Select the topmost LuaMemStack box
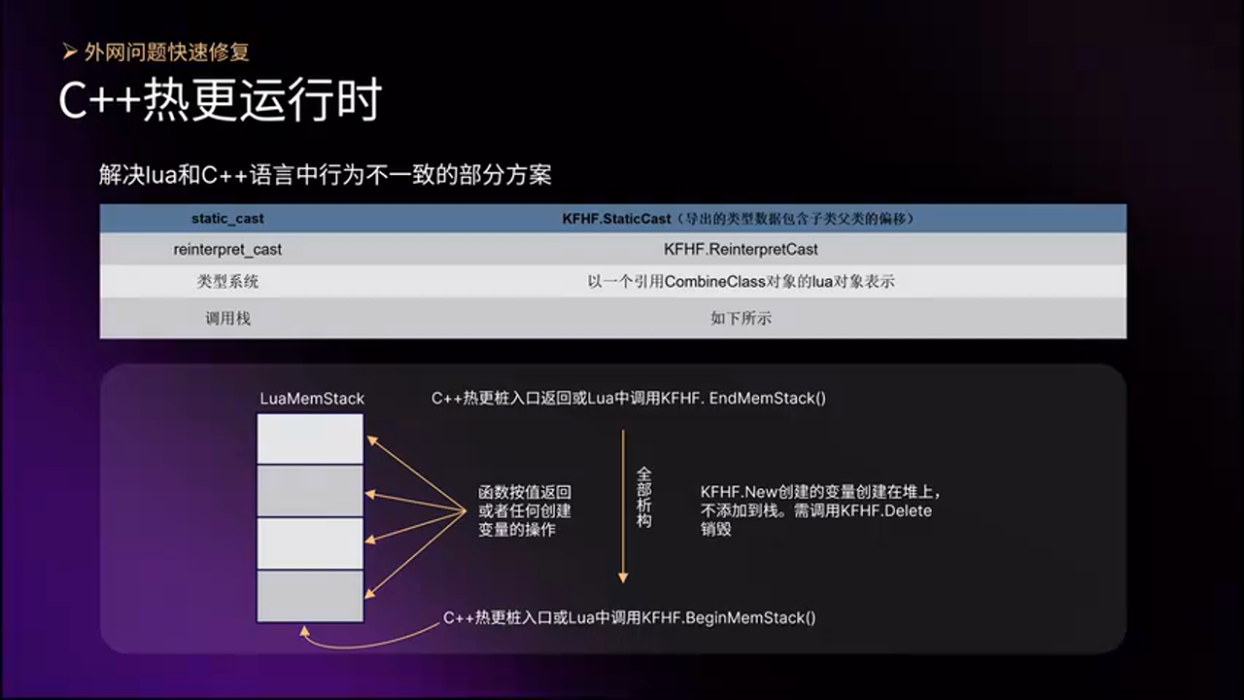The width and height of the screenshot is (1244, 700). click(309, 437)
